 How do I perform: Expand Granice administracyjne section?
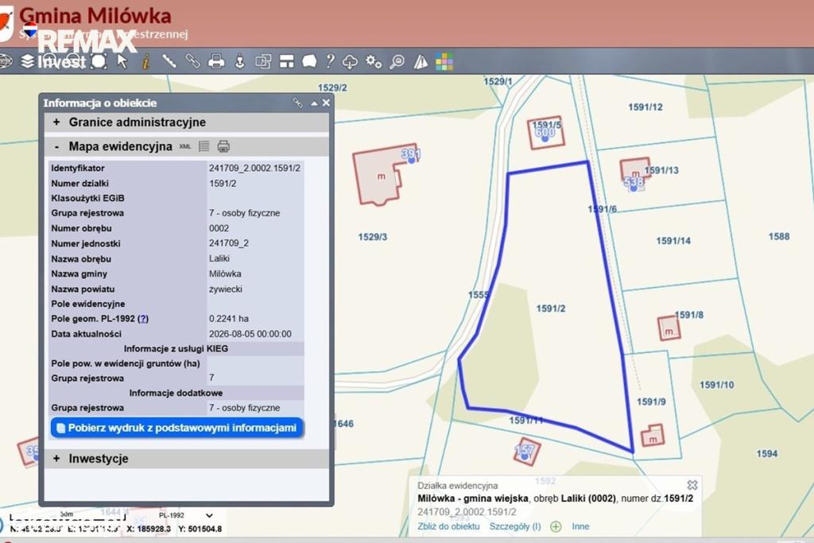click(56, 122)
